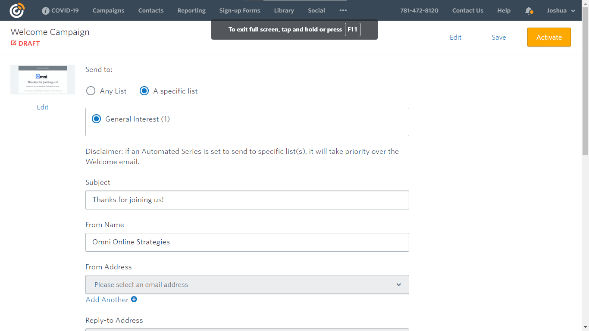Screen dimensions: 589x331
Task: Navigate to the Reporting section
Action: pyautogui.click(x=191, y=10)
